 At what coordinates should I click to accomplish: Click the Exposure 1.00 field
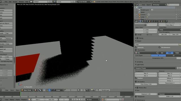(146, 94)
